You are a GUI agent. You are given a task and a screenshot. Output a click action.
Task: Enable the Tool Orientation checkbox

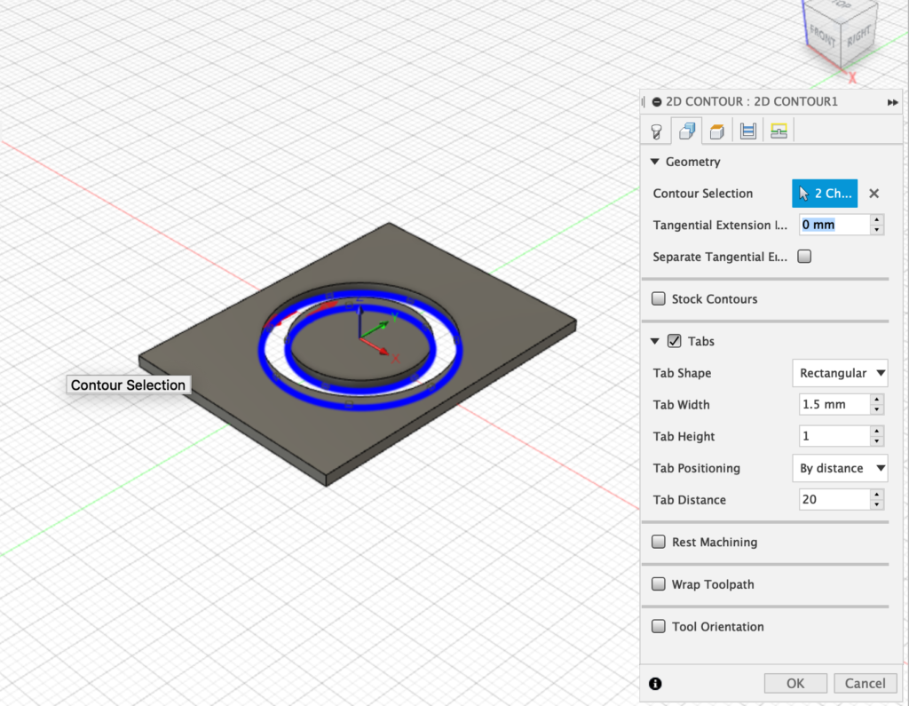pos(658,627)
